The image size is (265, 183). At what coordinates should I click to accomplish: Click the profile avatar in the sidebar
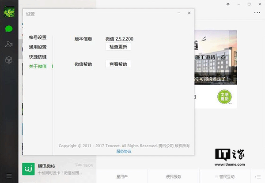click(9, 11)
